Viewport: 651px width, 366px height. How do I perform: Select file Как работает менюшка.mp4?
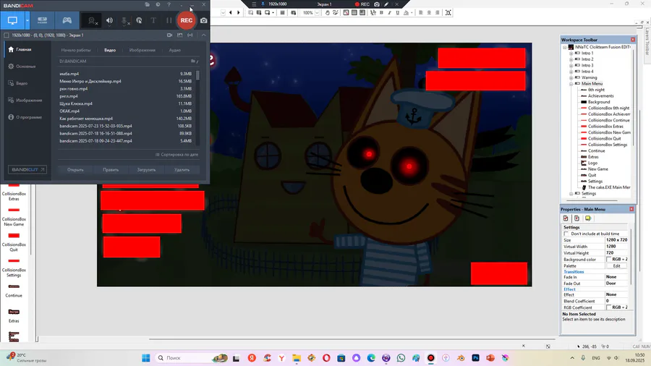tap(126, 119)
